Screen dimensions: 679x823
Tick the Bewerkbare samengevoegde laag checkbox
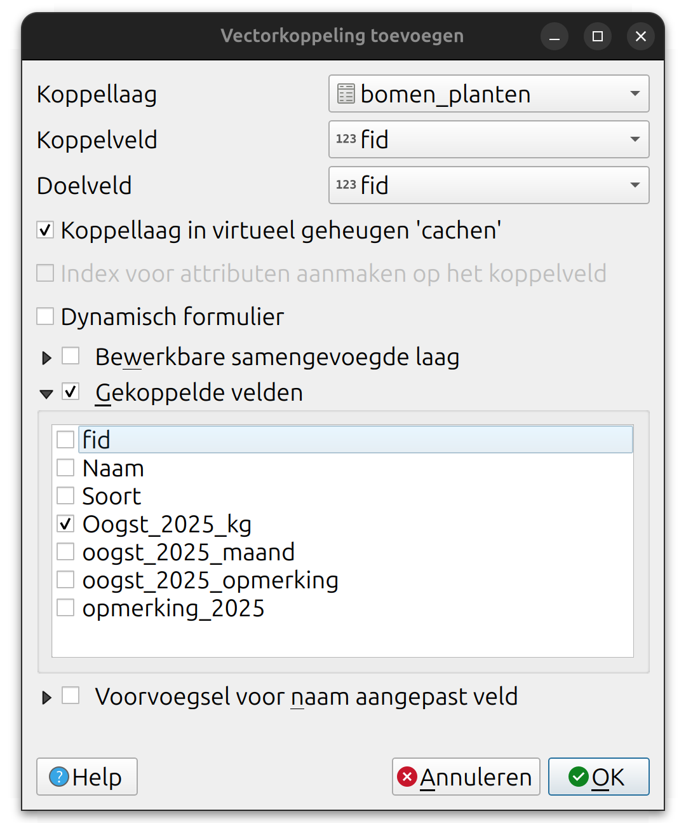(71, 356)
